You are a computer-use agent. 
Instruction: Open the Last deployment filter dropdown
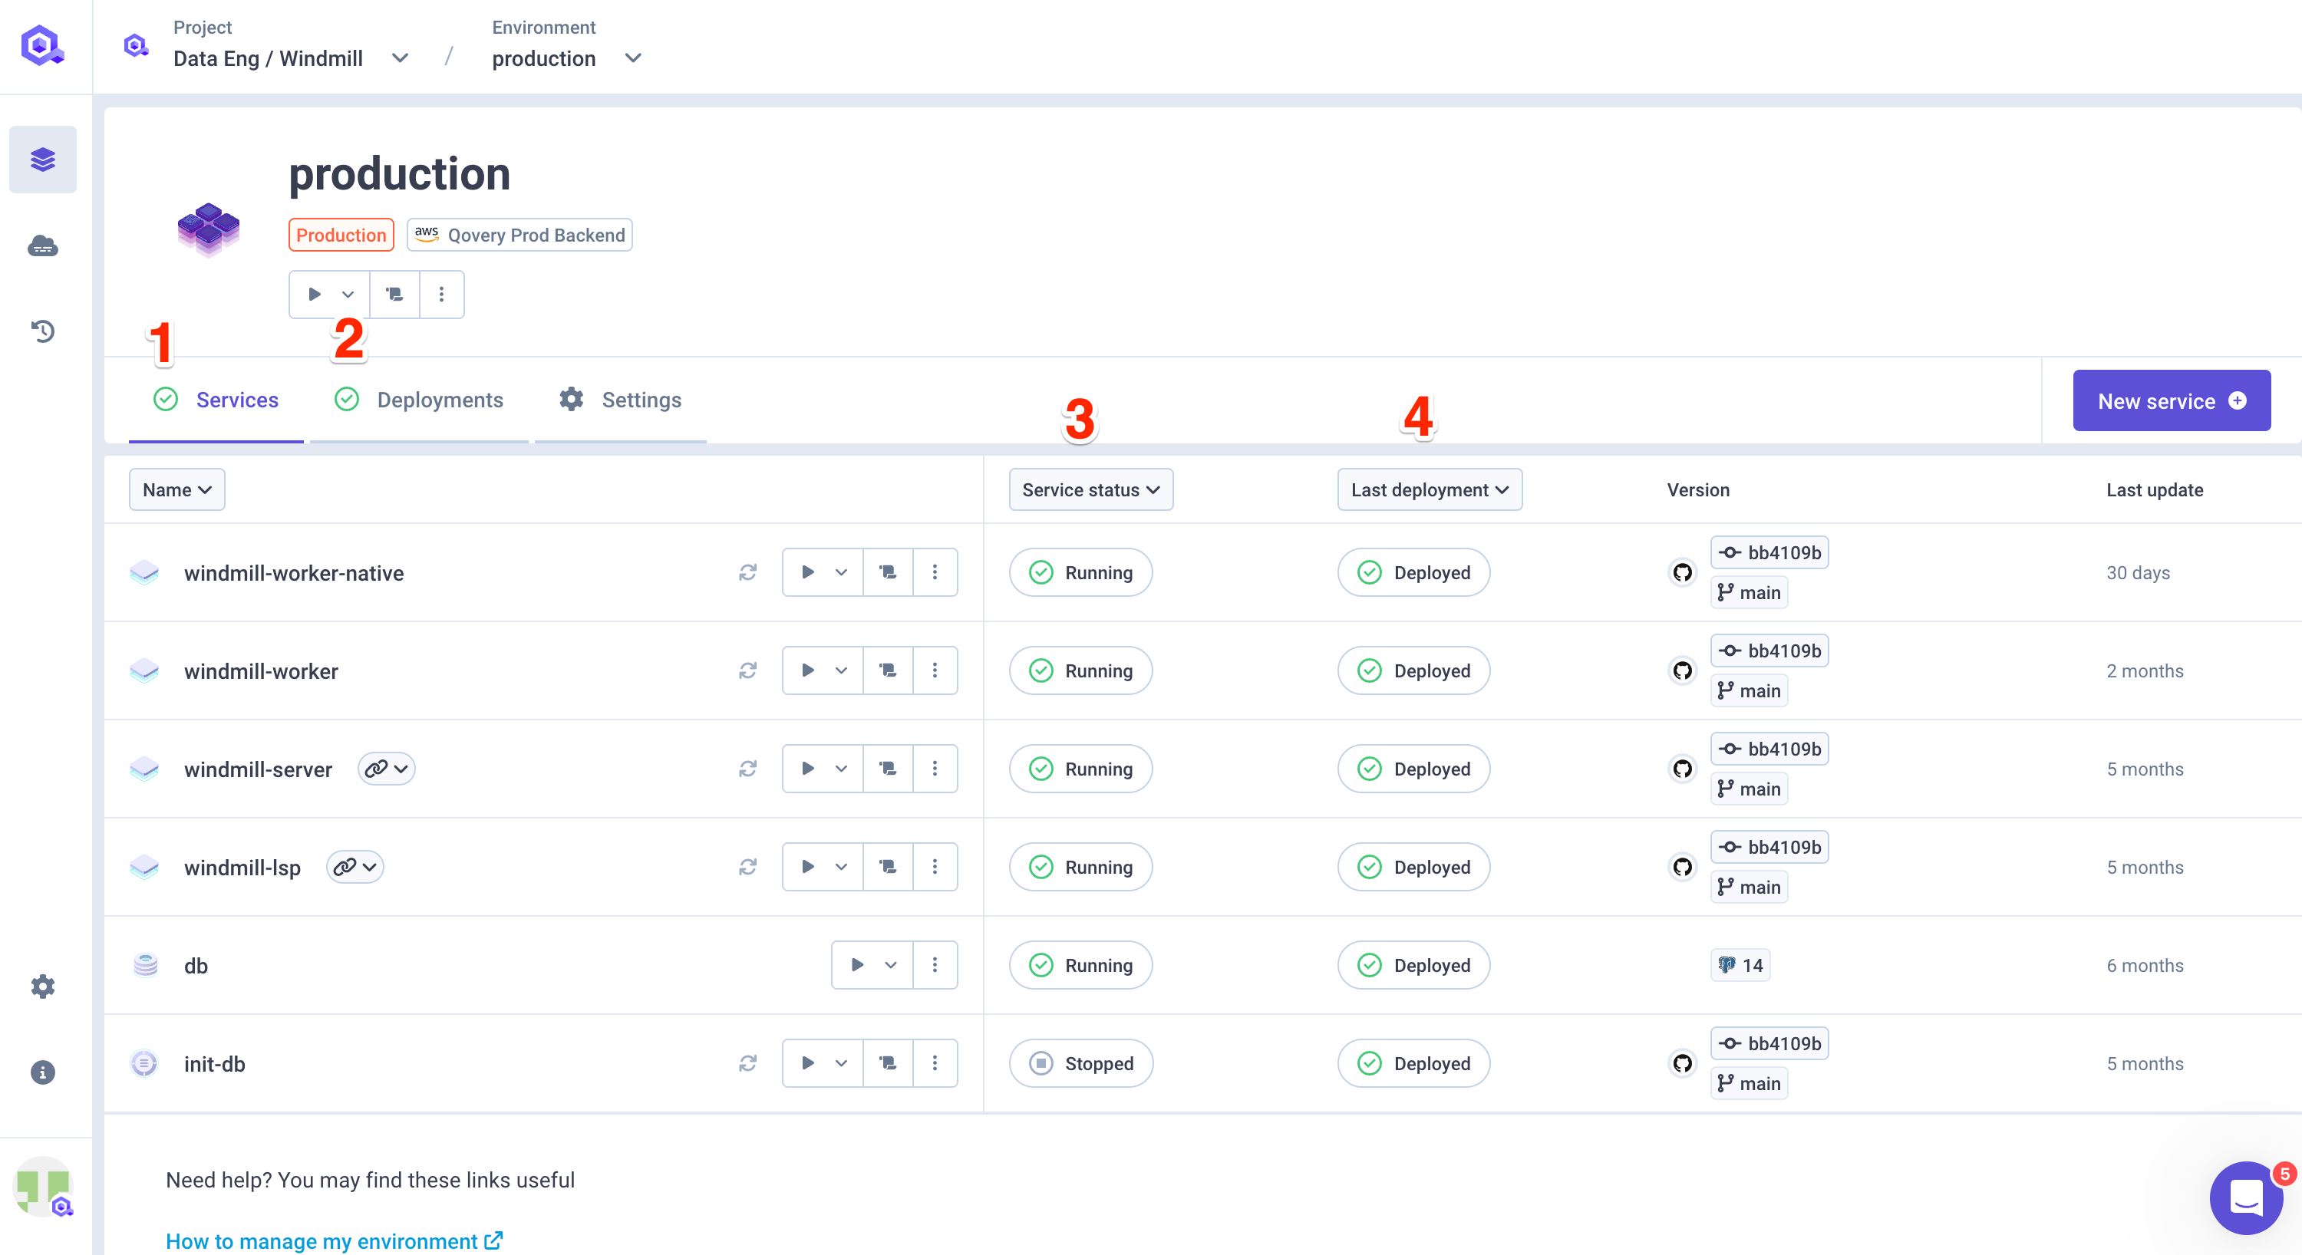coord(1428,489)
